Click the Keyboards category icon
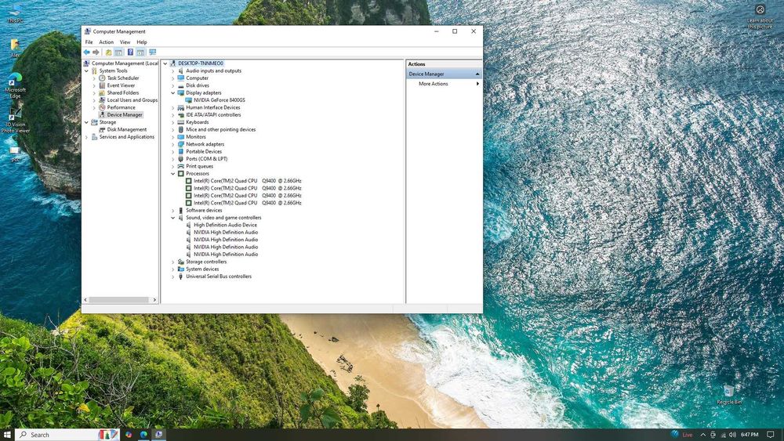The height and width of the screenshot is (441, 784). (x=180, y=122)
